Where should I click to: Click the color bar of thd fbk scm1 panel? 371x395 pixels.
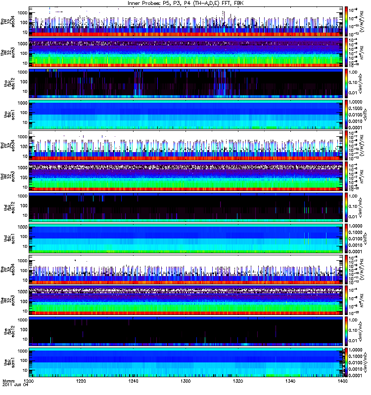[346, 238]
